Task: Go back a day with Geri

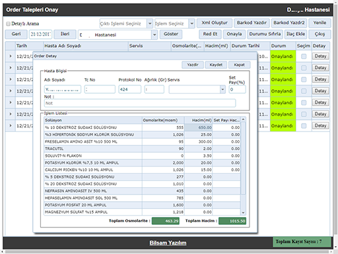Action: click(x=16, y=34)
